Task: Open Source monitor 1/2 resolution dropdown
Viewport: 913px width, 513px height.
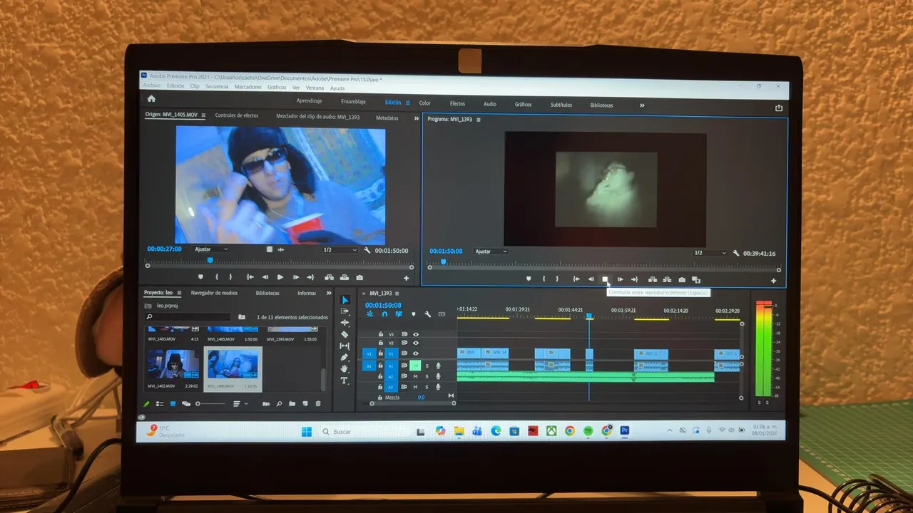Action: pyautogui.click(x=340, y=250)
